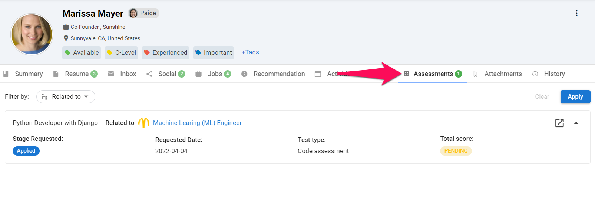The height and width of the screenshot is (221, 595).
Task: Open the three-dot more options menu
Action: pyautogui.click(x=576, y=13)
